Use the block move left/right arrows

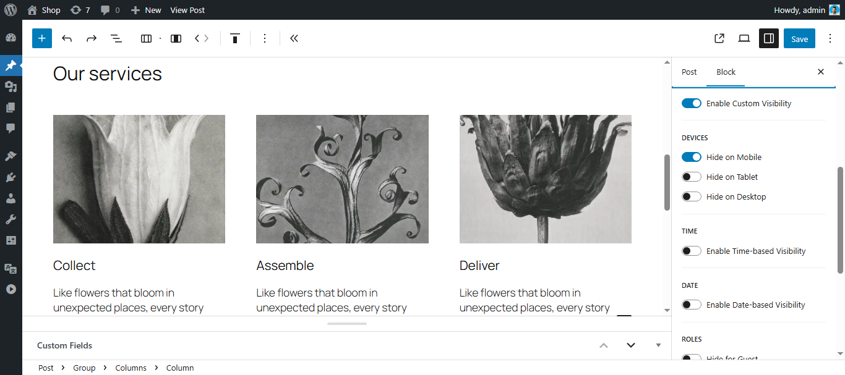tap(202, 38)
